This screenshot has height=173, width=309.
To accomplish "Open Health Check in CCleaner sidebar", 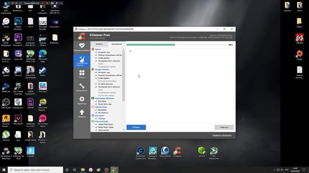I will tap(82, 47).
